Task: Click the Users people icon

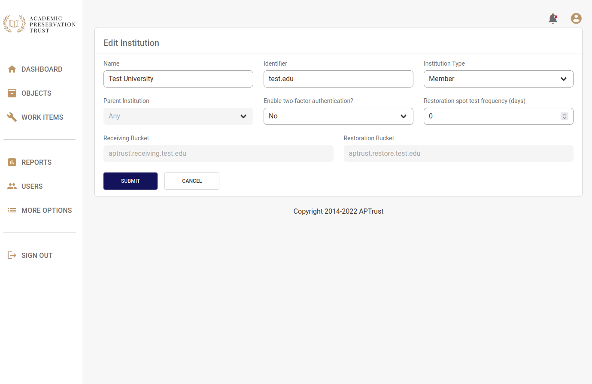Action: tap(12, 186)
